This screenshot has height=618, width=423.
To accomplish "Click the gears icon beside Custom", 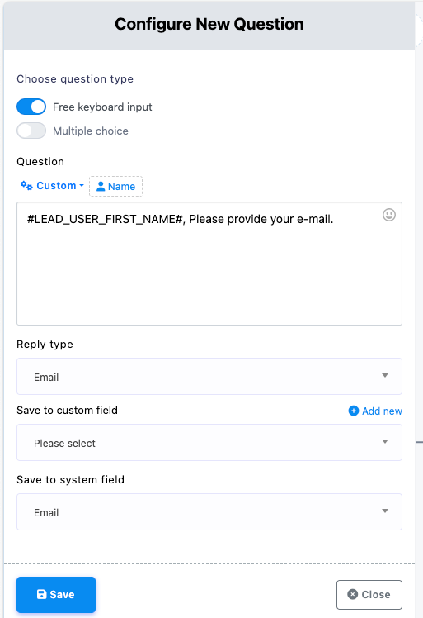I will pyautogui.click(x=26, y=185).
